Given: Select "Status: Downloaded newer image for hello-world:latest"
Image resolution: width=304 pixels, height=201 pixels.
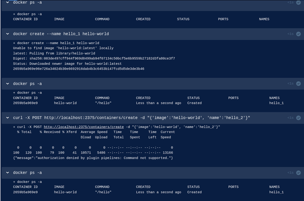Looking at the screenshot, I should (67, 64).
